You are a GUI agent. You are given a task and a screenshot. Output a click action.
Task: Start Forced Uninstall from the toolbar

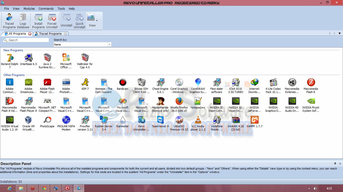pos(52,21)
